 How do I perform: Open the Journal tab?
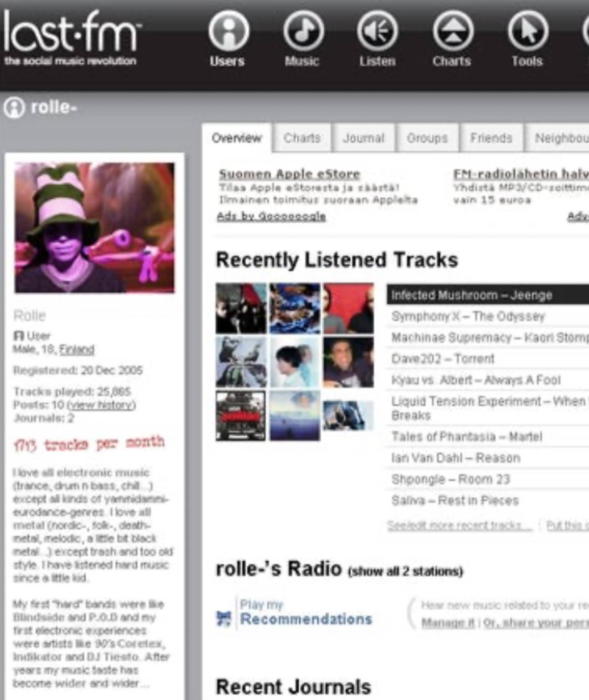point(363,138)
